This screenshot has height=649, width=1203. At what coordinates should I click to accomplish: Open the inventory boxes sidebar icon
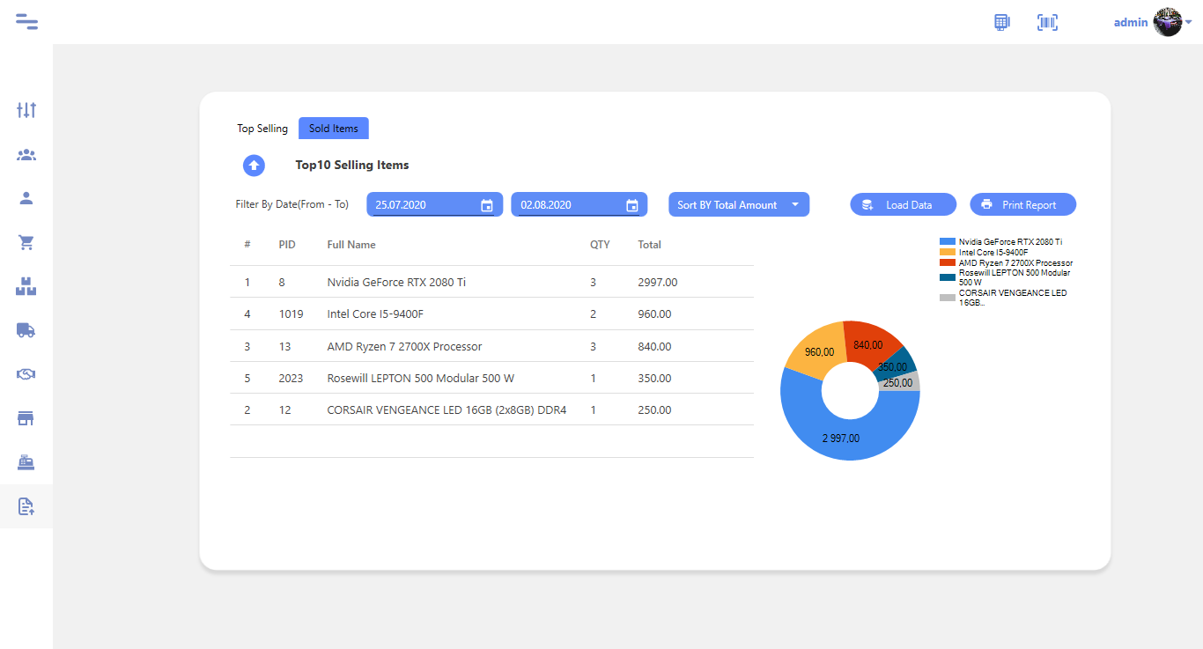(26, 286)
